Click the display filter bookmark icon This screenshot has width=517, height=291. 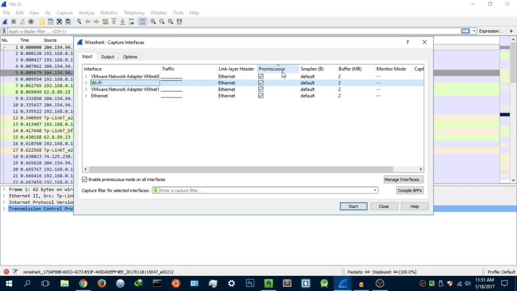pyautogui.click(x=4, y=31)
